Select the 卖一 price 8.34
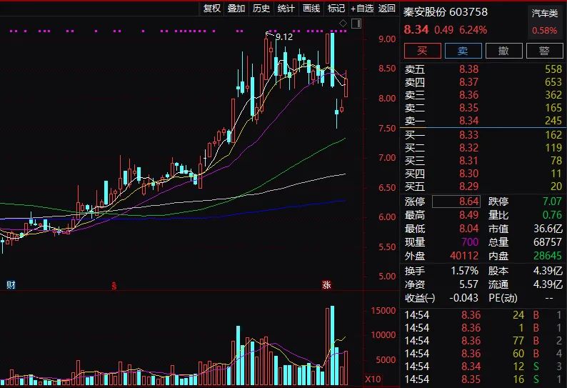The height and width of the screenshot is (388, 567). 468,121
